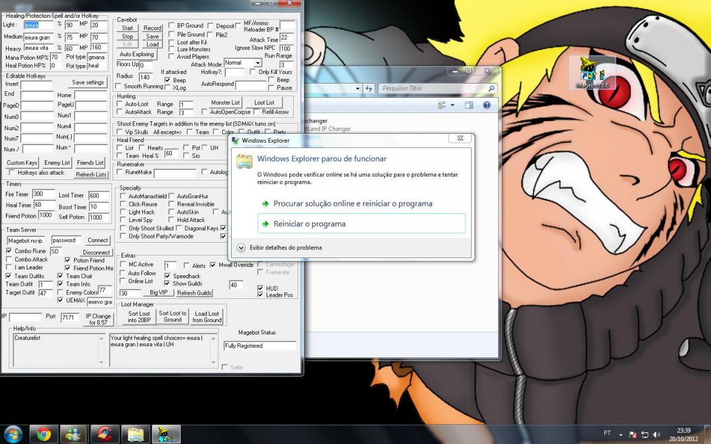711x444 pixels.
Task: Enable the RuneMake checkbox
Action: [x=120, y=172]
